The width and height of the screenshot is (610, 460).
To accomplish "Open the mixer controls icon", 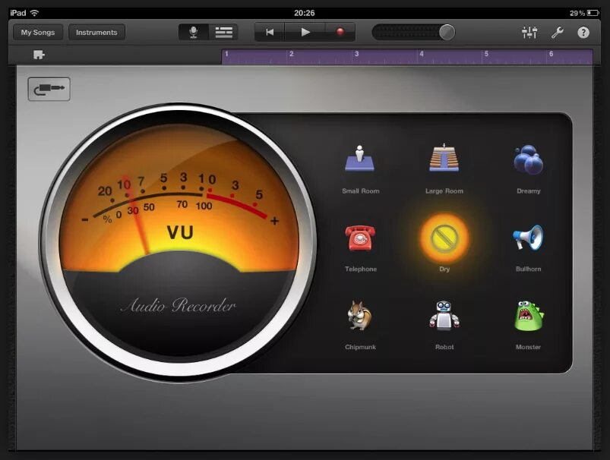I will pyautogui.click(x=529, y=33).
